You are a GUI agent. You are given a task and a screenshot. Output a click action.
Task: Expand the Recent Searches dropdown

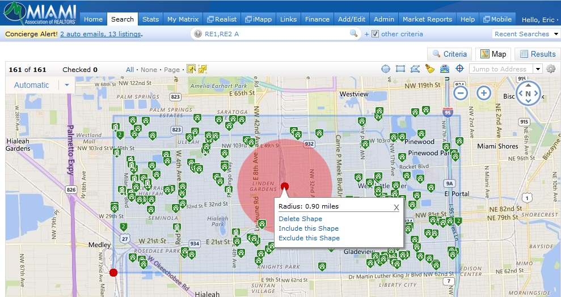556,34
